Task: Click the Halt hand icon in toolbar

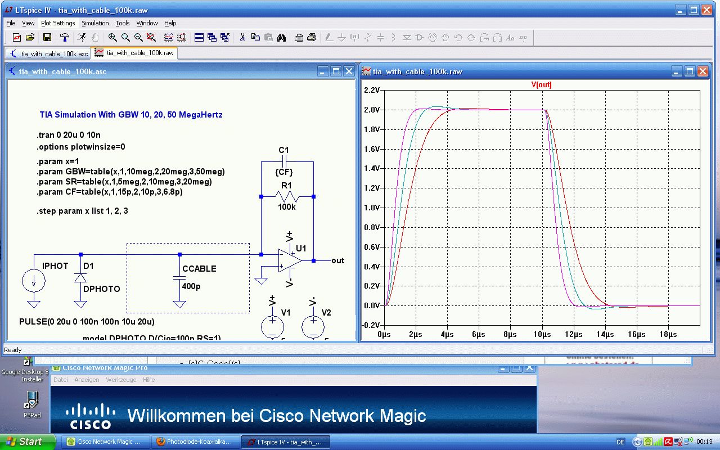Action: click(95, 38)
